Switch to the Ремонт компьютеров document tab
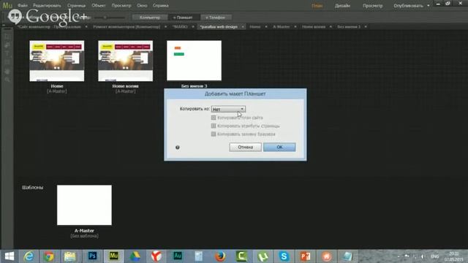The image size is (468, 263). (127, 27)
